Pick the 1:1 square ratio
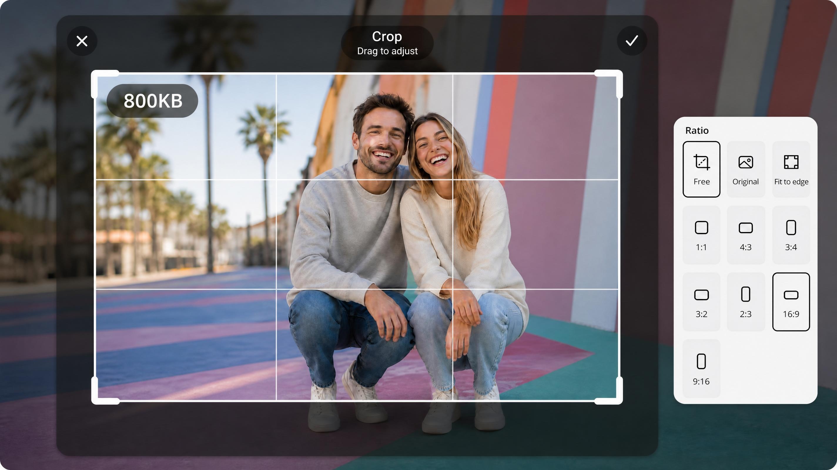The image size is (837, 470). pos(701,235)
